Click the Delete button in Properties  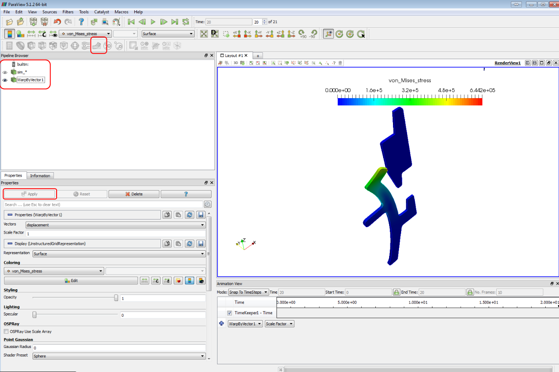tap(133, 194)
